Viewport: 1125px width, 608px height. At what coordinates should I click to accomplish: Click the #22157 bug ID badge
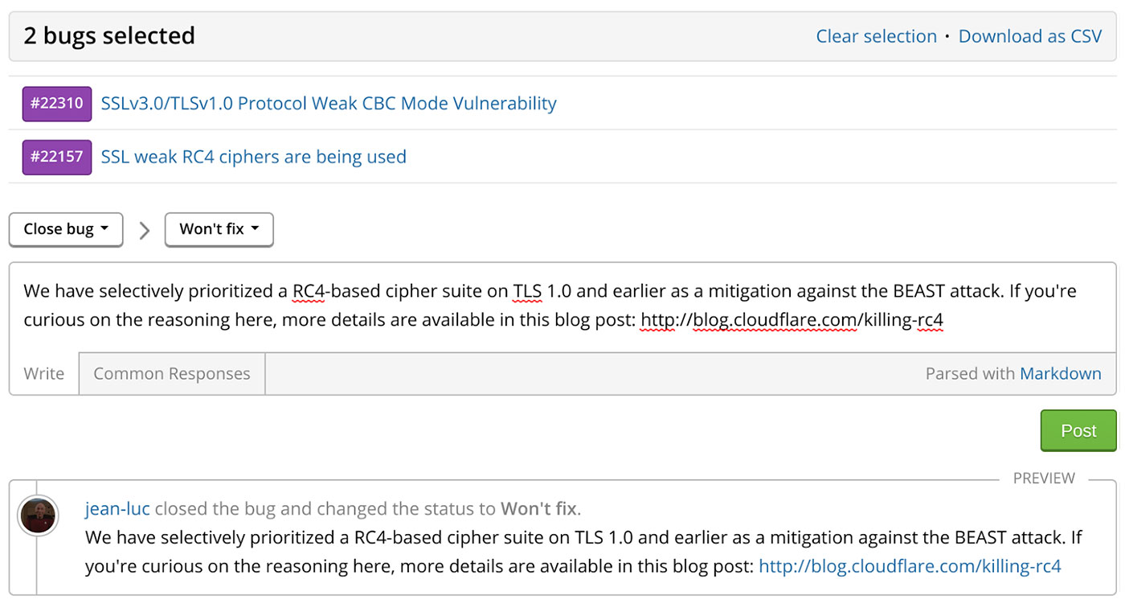pos(56,156)
